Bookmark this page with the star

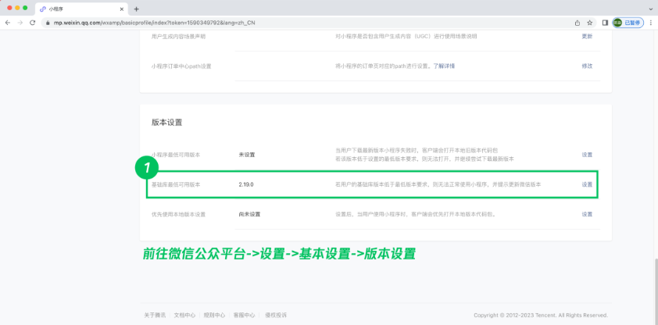click(x=589, y=23)
